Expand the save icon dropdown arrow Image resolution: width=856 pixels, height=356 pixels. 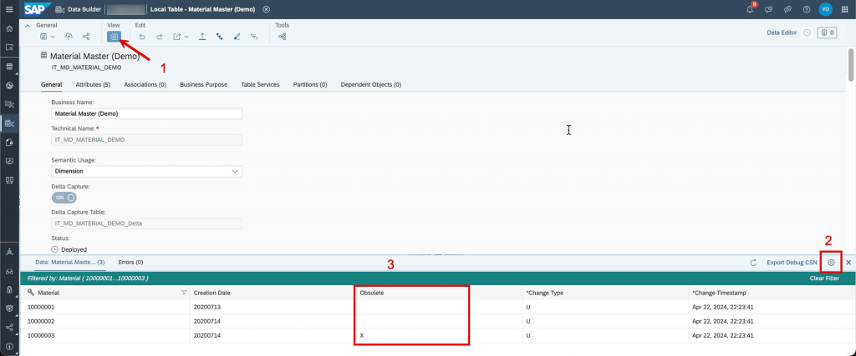click(x=53, y=37)
